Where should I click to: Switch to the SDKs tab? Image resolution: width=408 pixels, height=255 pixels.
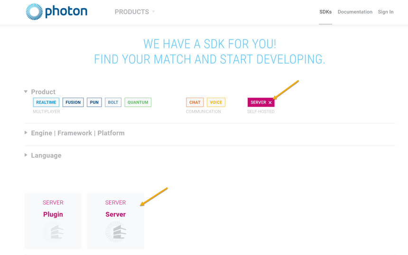325,12
